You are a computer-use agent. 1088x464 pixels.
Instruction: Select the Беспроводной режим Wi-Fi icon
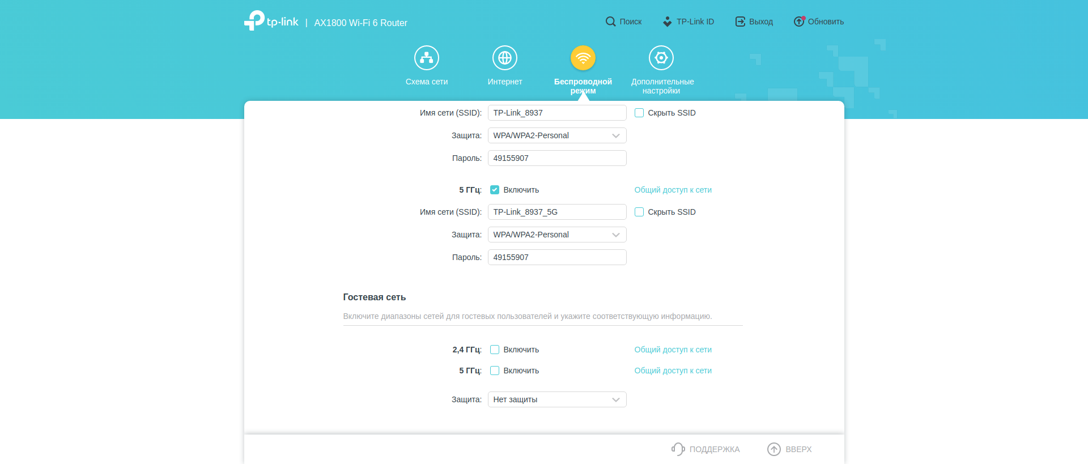[583, 58]
